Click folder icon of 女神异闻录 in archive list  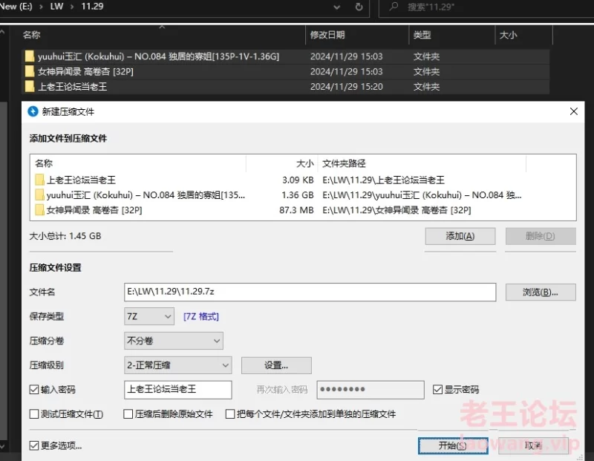coord(39,210)
